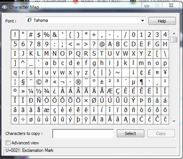Select the capital Ñ cell
The image size is (183, 159).
coord(39,101)
